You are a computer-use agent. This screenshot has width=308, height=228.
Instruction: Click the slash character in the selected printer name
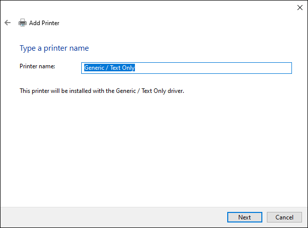pyautogui.click(x=107, y=68)
